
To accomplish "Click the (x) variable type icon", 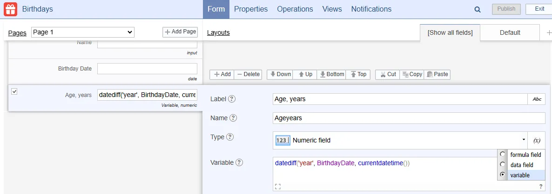I will coord(537,140).
